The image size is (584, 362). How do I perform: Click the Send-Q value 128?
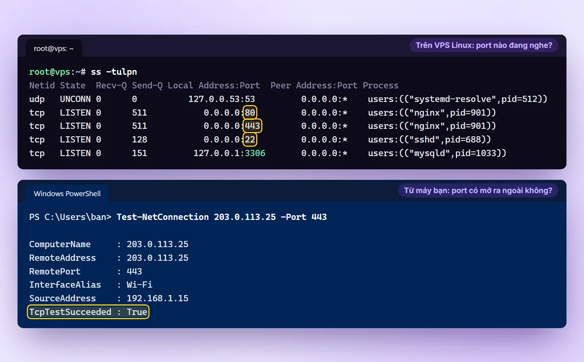(x=139, y=139)
